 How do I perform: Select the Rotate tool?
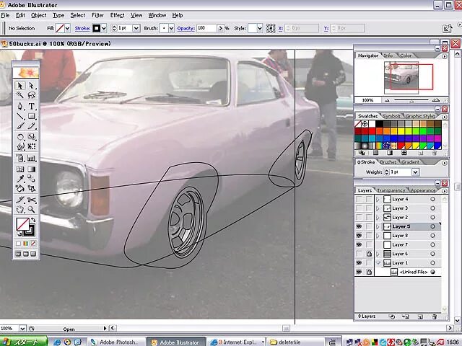[20, 137]
